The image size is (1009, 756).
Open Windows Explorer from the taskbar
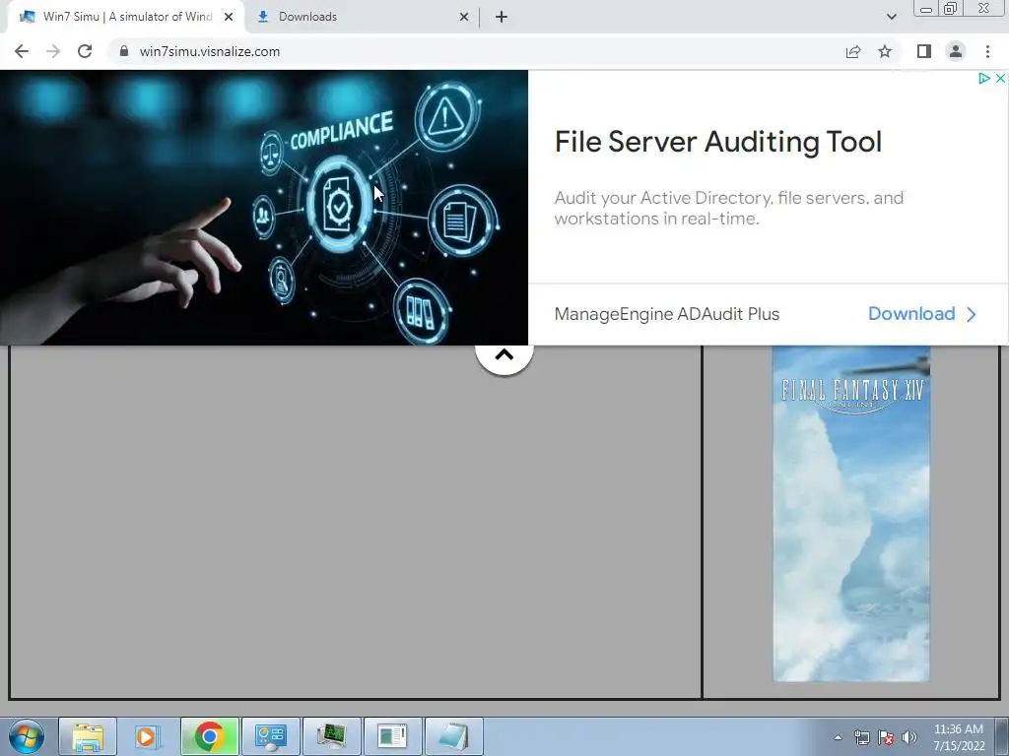[88, 736]
